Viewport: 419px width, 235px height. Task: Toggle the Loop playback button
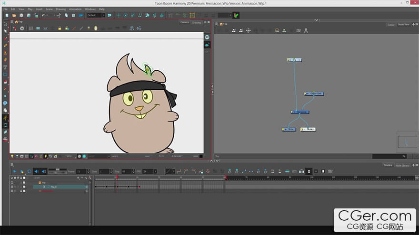point(29,171)
